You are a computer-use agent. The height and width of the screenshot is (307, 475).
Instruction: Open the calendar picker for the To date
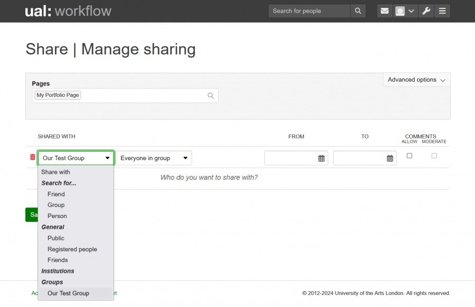389,157
